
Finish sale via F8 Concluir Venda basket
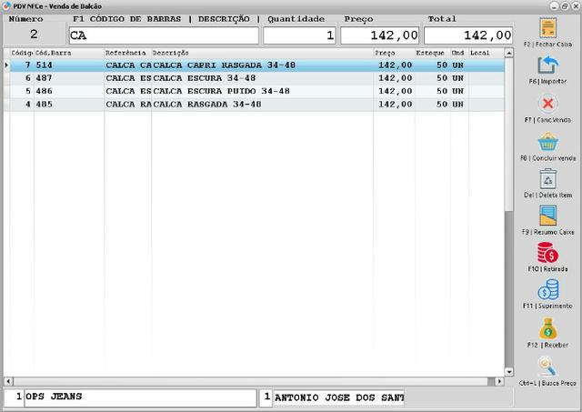547,141
